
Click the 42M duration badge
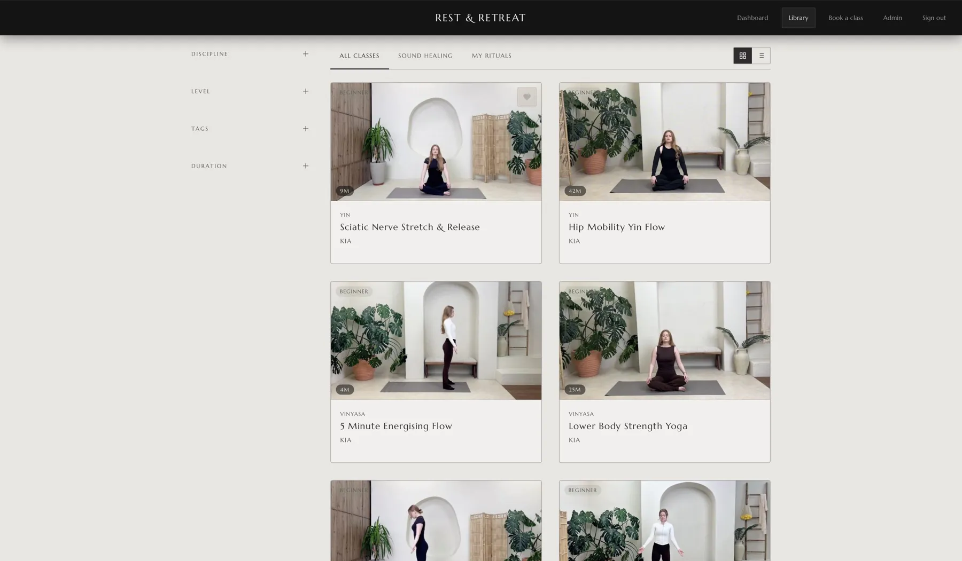point(575,191)
